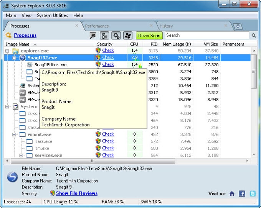The height and width of the screenshot is (208, 261).
Task: Click Check link for SnagIt32.exe
Action: pyautogui.click(x=108, y=57)
